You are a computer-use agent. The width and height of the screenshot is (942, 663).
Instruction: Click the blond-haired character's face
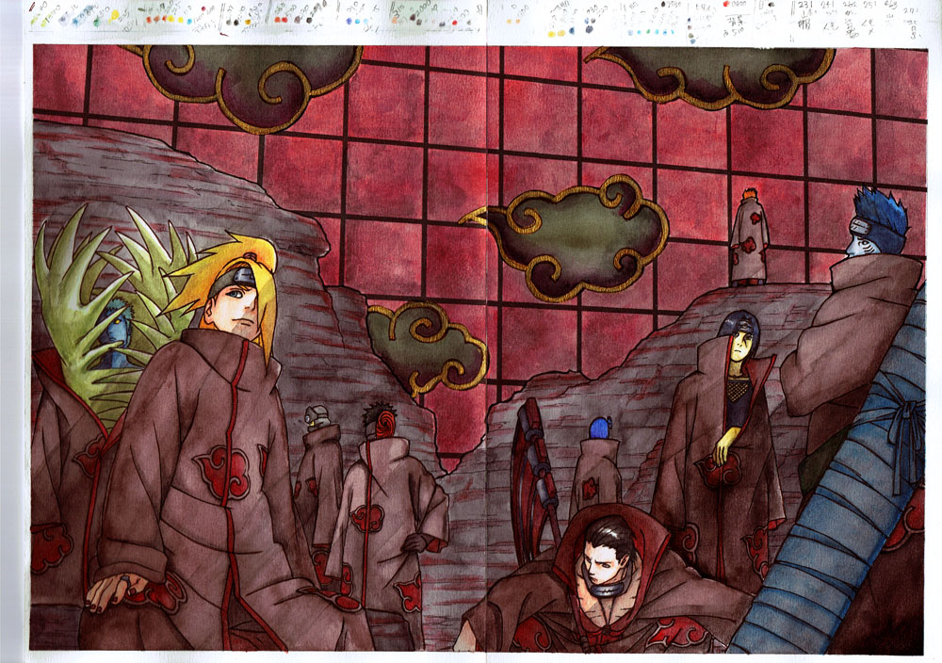pyautogui.click(x=235, y=306)
